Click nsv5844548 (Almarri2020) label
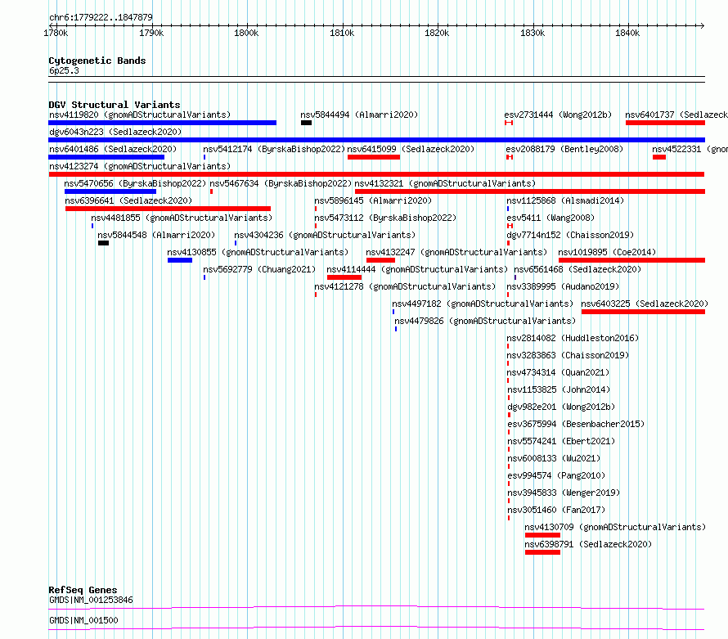The height and width of the screenshot is (639, 728). pos(156,235)
